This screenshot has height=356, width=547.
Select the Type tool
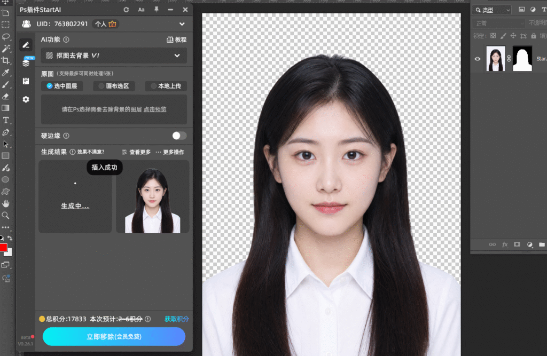pos(5,120)
